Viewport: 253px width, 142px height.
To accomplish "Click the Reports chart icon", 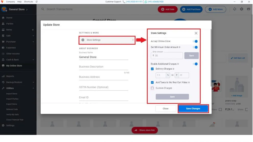I will 3,76.
